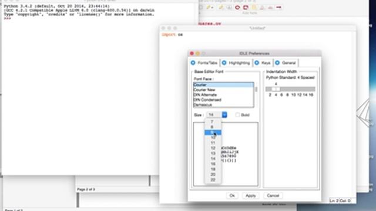
Task: Open the Keys tab
Action: tap(263, 63)
